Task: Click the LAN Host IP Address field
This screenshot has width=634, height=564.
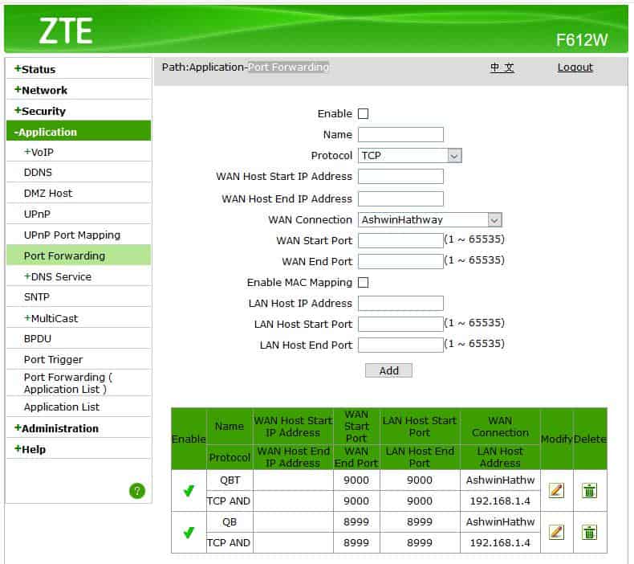Action: [x=400, y=303]
